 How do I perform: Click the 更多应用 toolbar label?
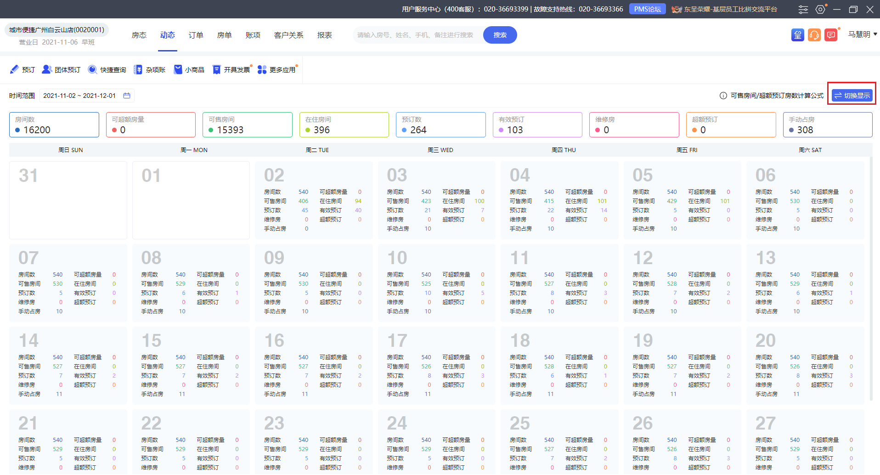(282, 70)
